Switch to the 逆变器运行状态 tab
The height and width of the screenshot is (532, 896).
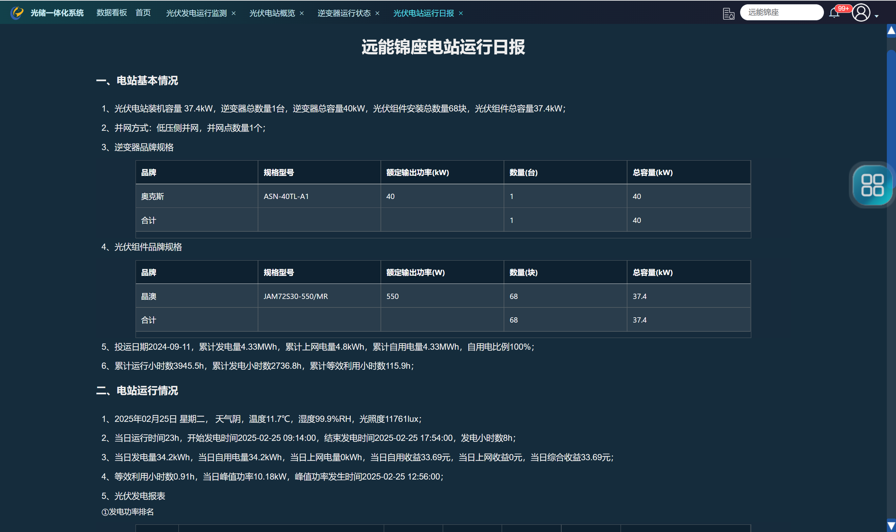[x=344, y=13]
